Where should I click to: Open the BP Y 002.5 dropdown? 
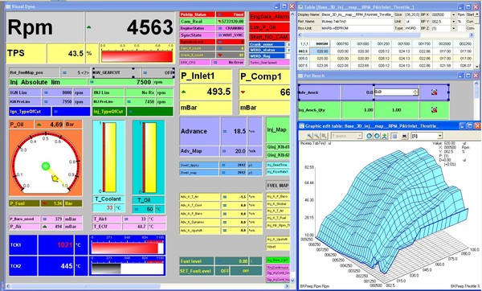(x=453, y=22)
